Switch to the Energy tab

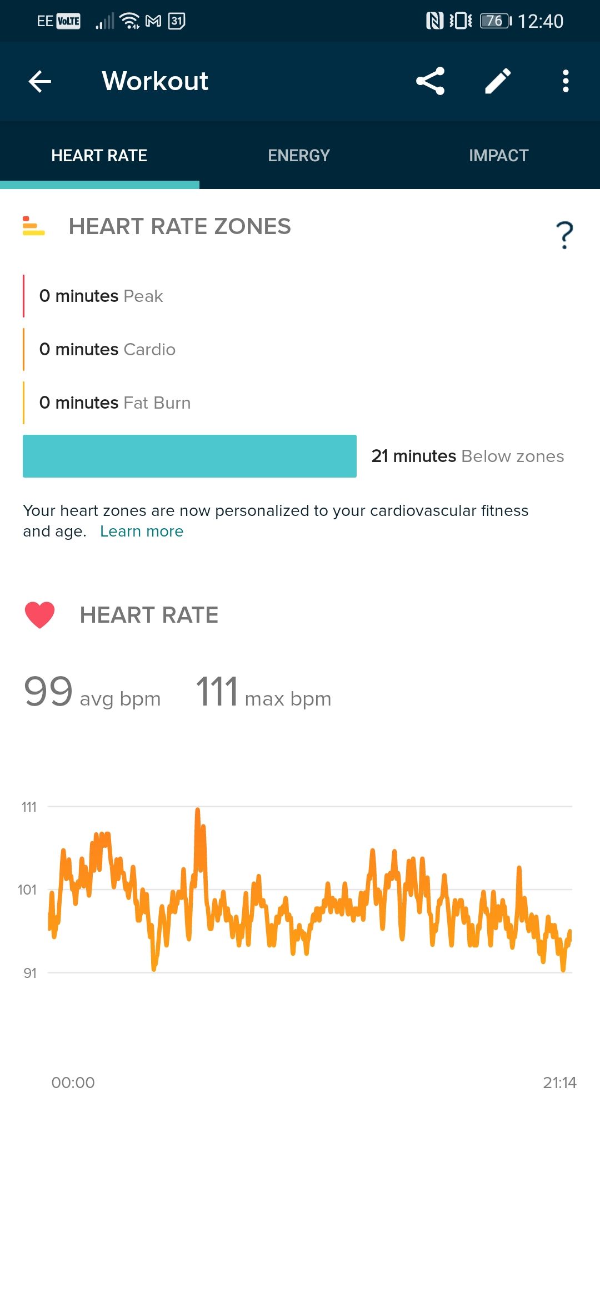(x=298, y=155)
